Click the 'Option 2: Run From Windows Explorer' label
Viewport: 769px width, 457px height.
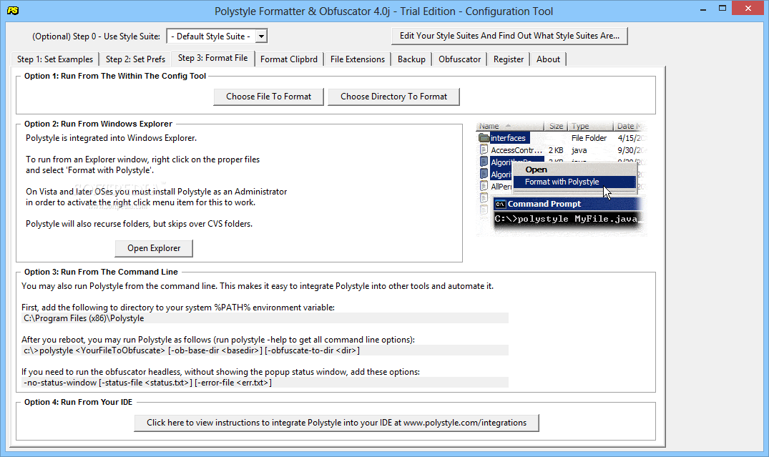click(98, 124)
